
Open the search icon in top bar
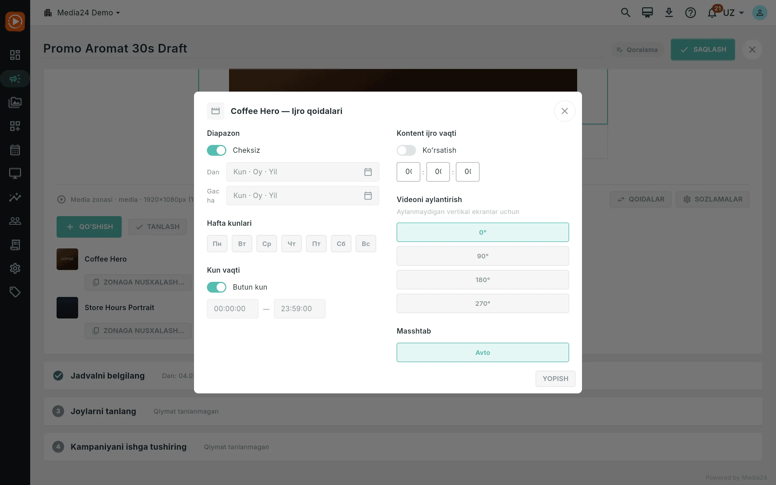[x=625, y=13]
